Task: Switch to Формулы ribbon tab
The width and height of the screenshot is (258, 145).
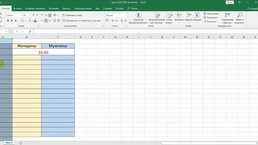Action: [x=54, y=8]
